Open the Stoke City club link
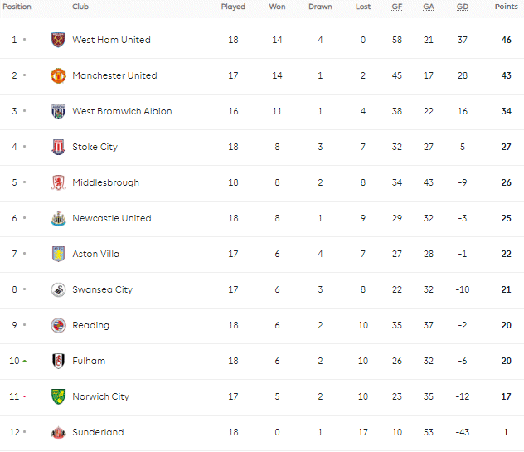Screen dimensions: 524x452 [x=95, y=147]
